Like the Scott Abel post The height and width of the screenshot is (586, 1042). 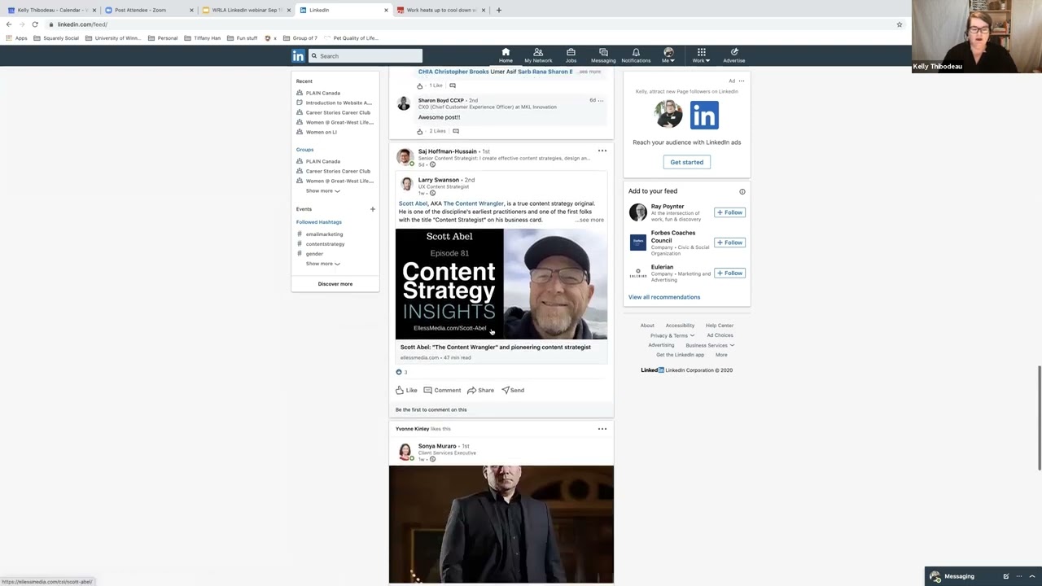click(x=406, y=390)
